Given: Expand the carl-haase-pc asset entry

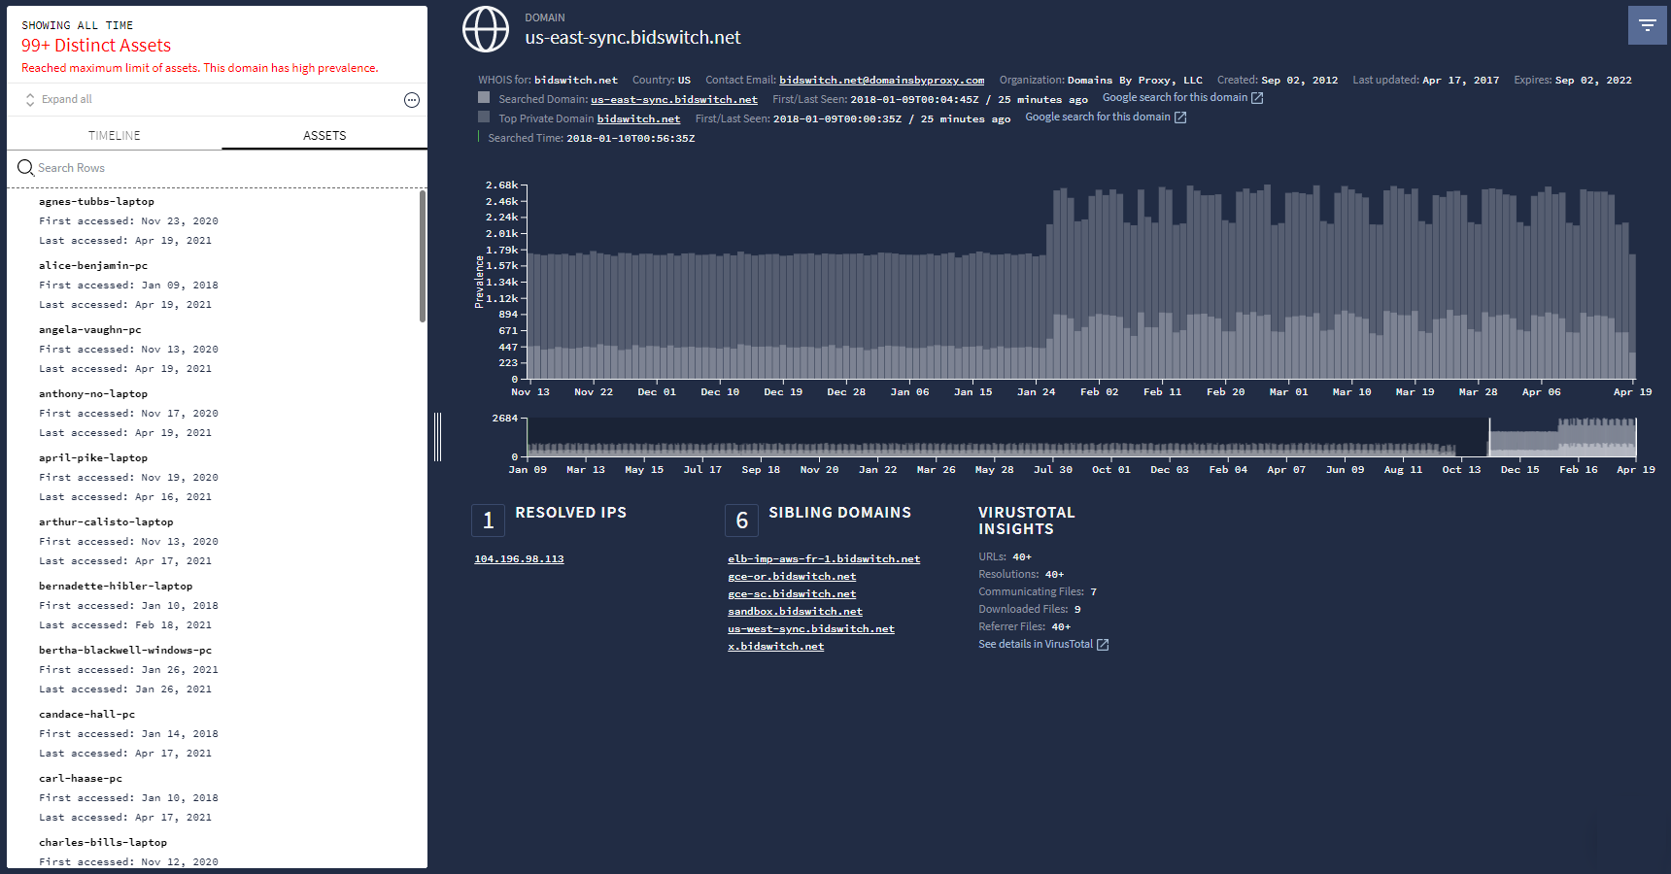Looking at the screenshot, I should 80,778.
